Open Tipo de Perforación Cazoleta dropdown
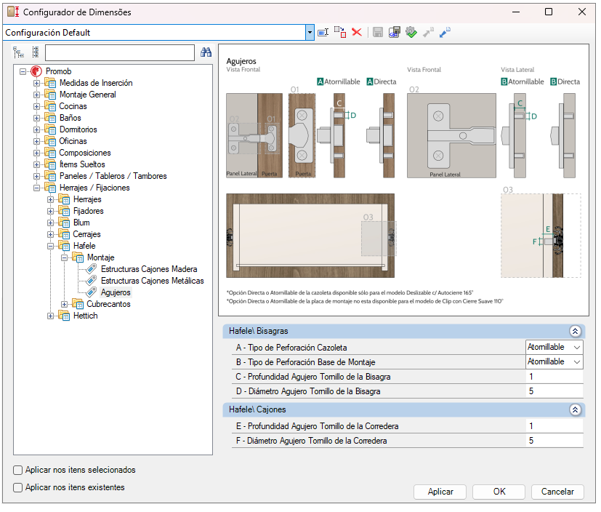 click(576, 347)
